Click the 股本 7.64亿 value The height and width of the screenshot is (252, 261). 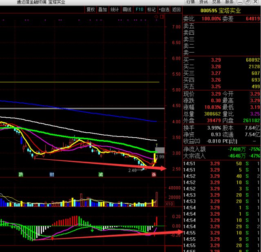252,128
